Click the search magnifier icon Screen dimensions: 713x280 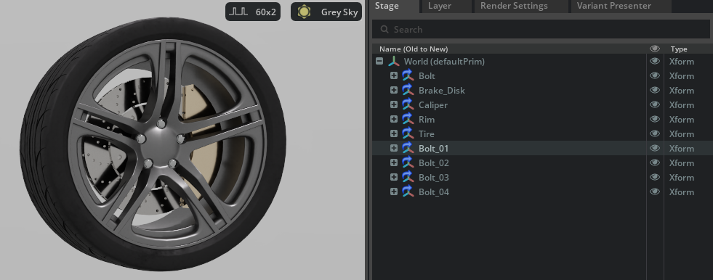[384, 30]
